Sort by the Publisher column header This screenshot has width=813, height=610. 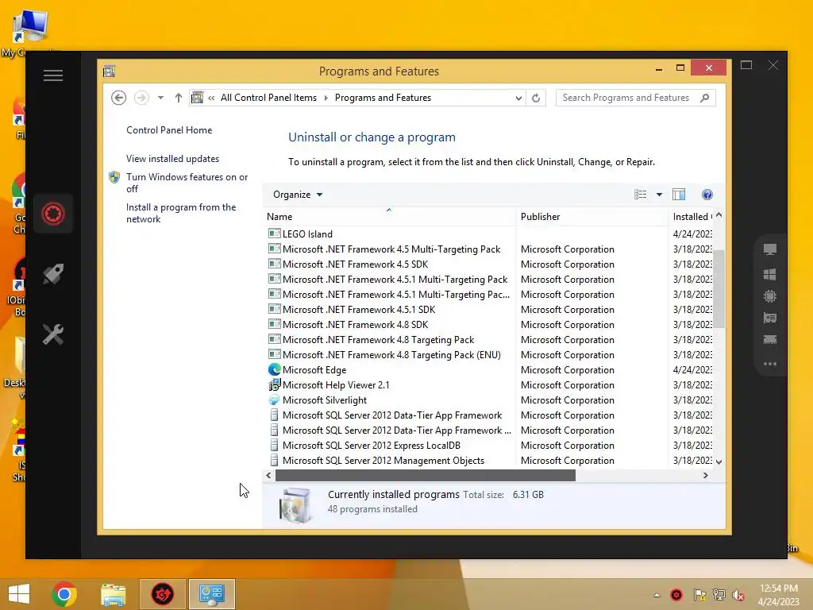(591, 216)
